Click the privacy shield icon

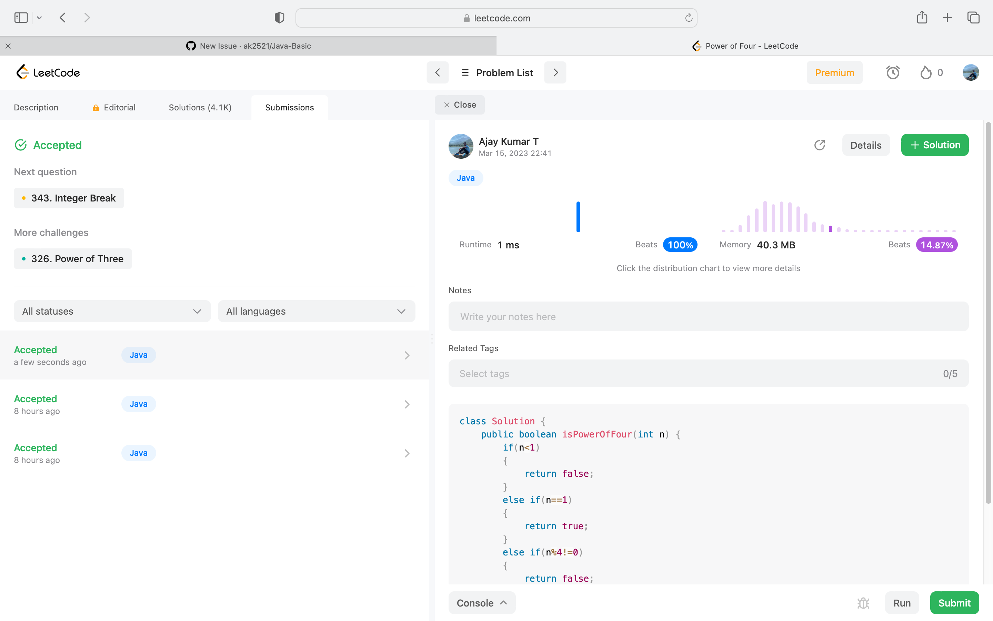(x=279, y=18)
